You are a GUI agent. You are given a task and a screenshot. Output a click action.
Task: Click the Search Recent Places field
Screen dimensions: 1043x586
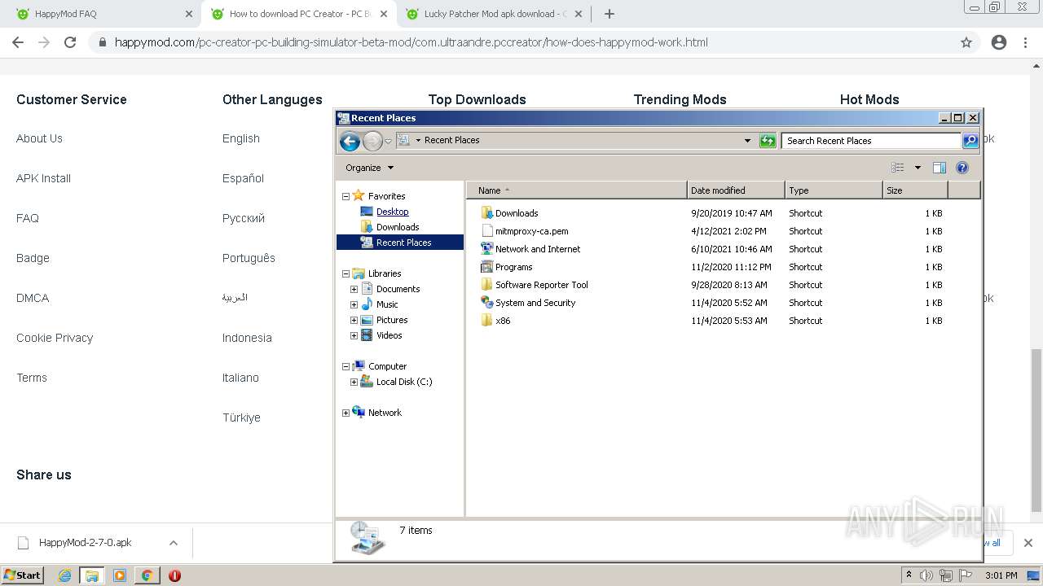[x=871, y=141]
